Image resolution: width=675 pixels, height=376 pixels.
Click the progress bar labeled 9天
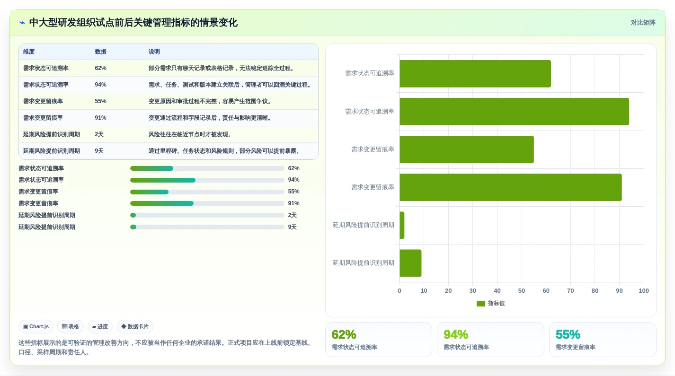[x=207, y=227]
